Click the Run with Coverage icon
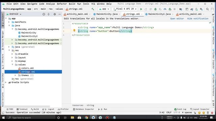 pos(160,9)
